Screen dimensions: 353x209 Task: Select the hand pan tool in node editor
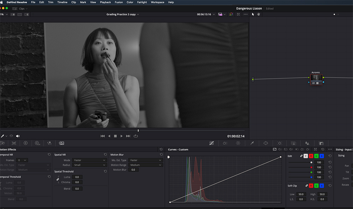258,14
